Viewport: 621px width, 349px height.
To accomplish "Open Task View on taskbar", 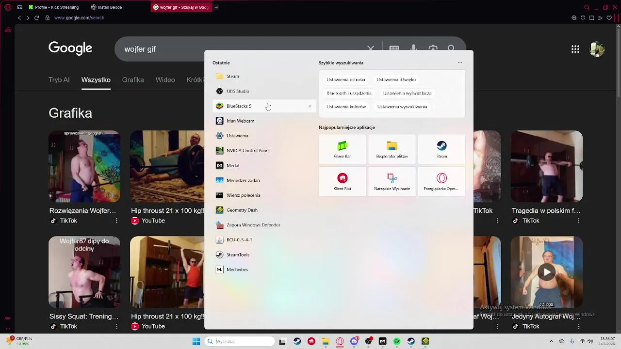I will [x=282, y=341].
